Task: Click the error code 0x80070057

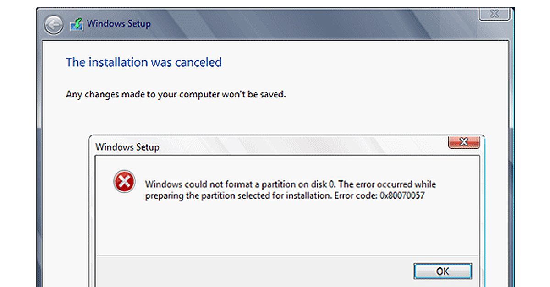Action: pyautogui.click(x=402, y=196)
